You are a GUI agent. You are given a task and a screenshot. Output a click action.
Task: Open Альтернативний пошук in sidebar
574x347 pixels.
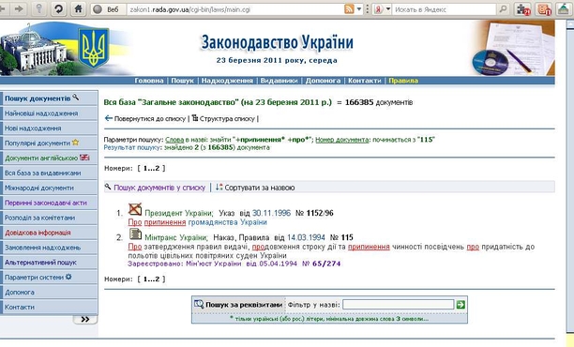[40, 263]
